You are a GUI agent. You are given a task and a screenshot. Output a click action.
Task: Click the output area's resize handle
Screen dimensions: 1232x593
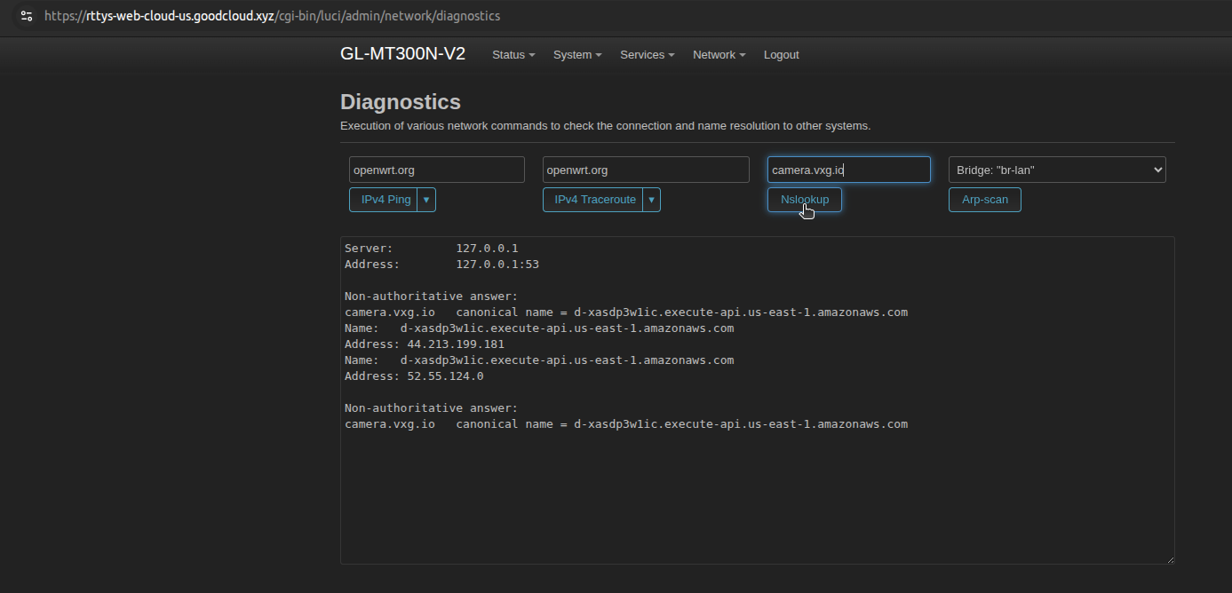click(x=1169, y=559)
